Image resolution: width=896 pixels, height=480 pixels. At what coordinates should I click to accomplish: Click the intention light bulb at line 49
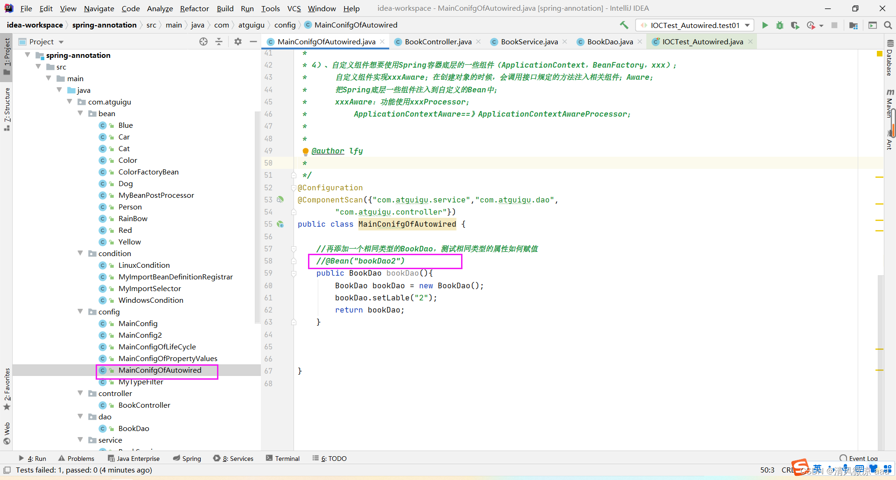[x=306, y=151]
